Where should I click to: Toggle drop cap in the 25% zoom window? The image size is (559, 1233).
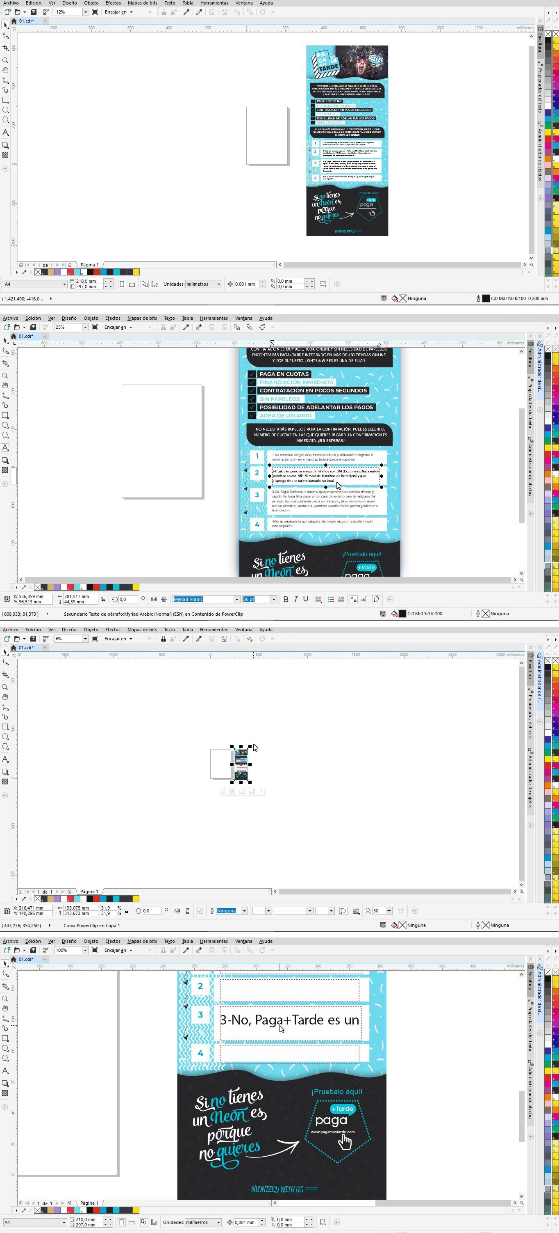coord(341,599)
